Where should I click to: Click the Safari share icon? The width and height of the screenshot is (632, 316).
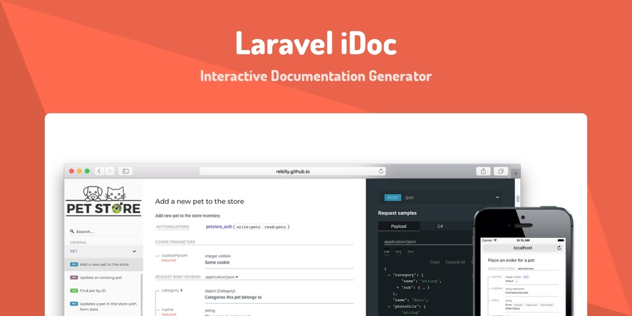pos(483,171)
